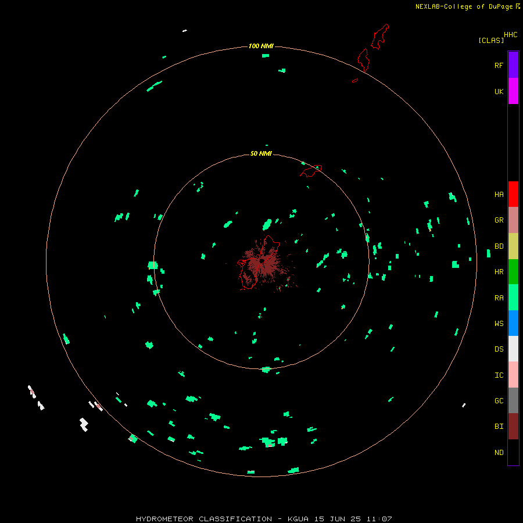Click the IC pink legend swatch
This screenshot has height=523, width=523.
513,375
